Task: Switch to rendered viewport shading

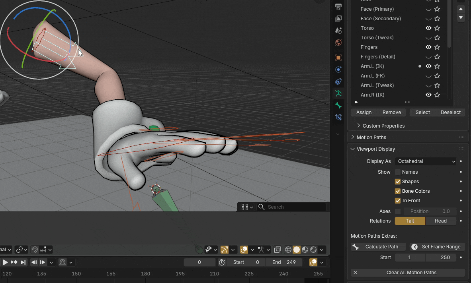Action: click(313, 250)
